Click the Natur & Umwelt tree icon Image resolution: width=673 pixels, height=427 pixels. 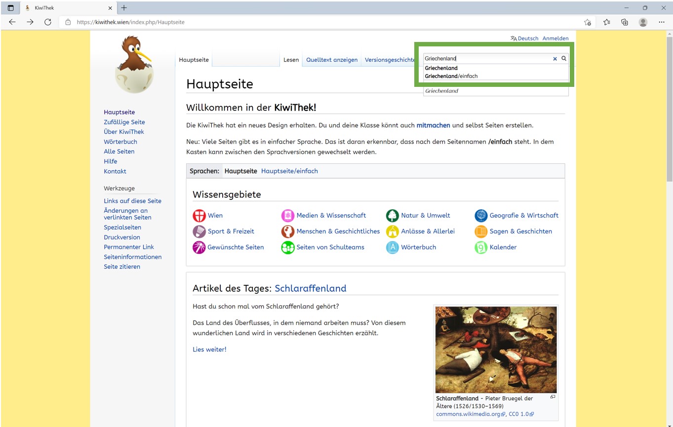coord(392,215)
